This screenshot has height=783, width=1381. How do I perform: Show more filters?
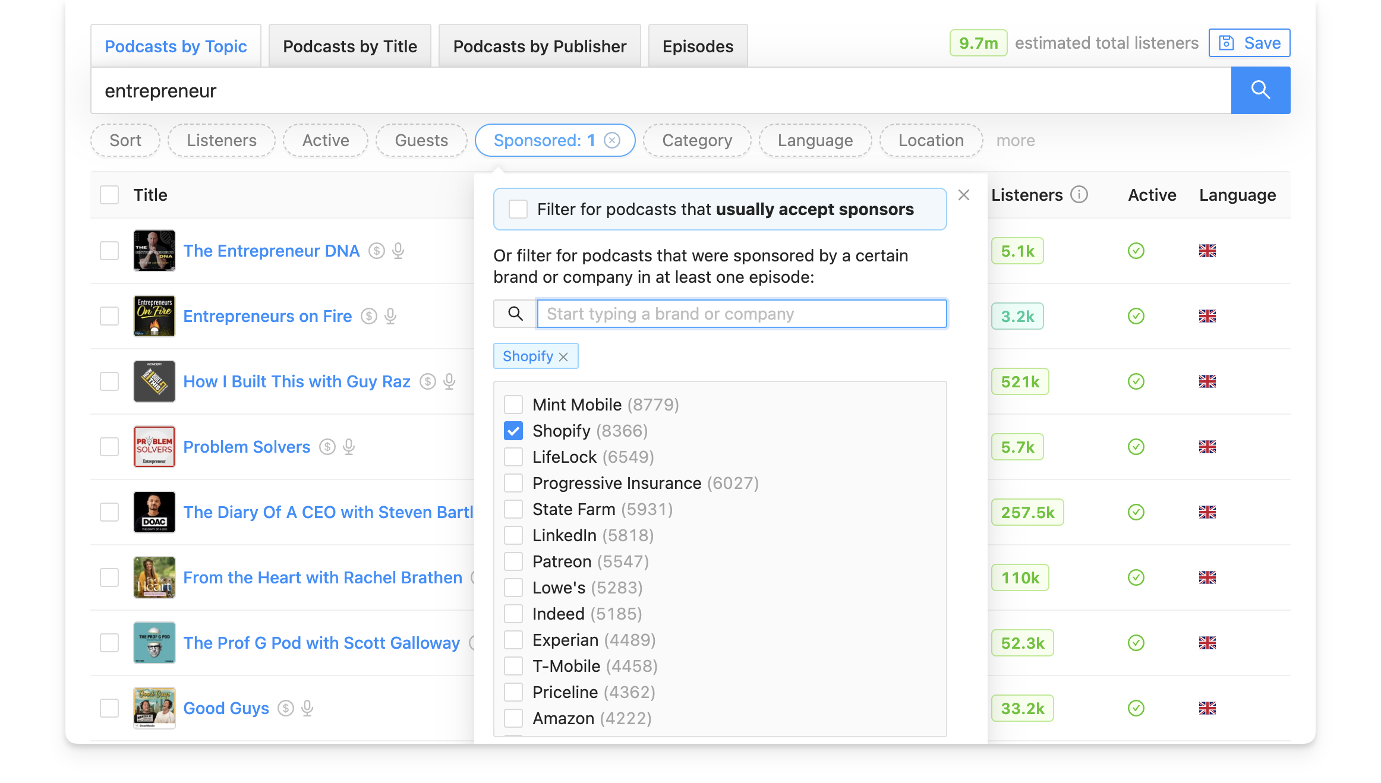point(1016,141)
